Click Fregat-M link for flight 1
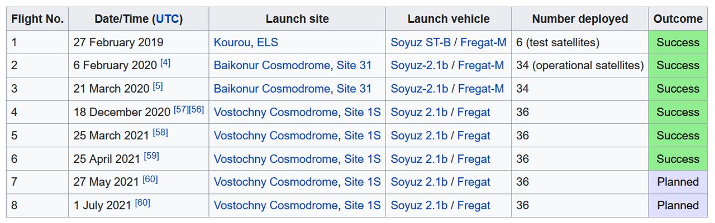This screenshot has height=223, width=715. [x=484, y=42]
